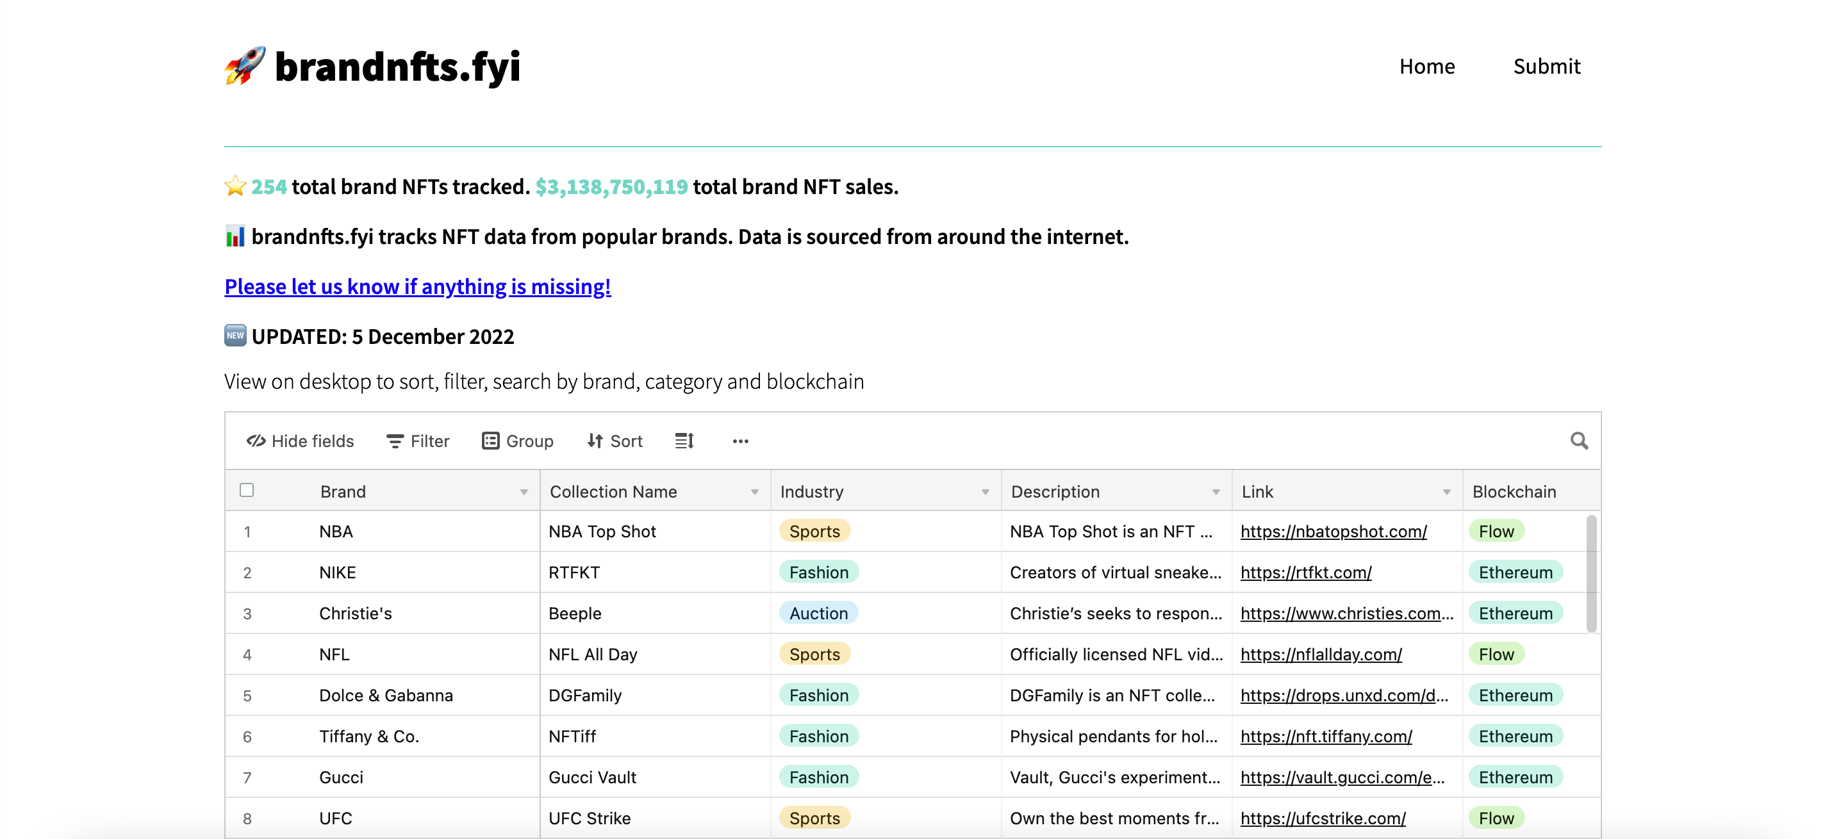
Task: Open the Christie's website link
Action: [x=1346, y=614]
